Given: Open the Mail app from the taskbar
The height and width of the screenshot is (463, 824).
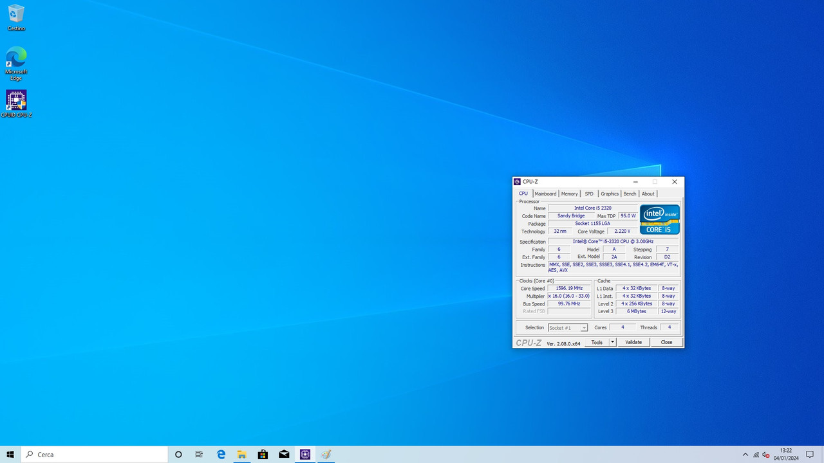Looking at the screenshot, I should click(x=284, y=454).
